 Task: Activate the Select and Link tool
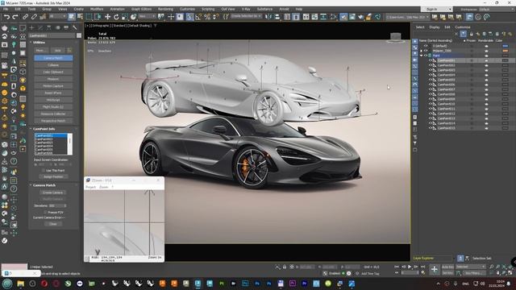pos(25,17)
